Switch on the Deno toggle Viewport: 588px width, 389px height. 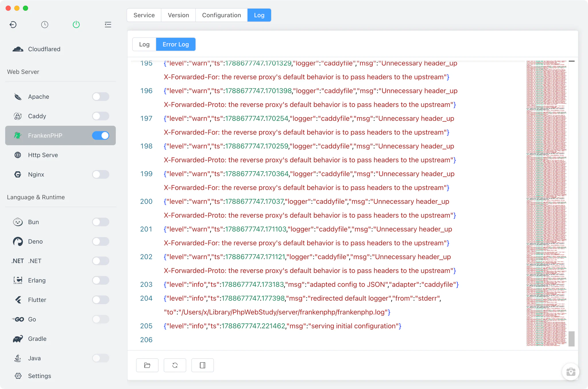[x=100, y=242]
